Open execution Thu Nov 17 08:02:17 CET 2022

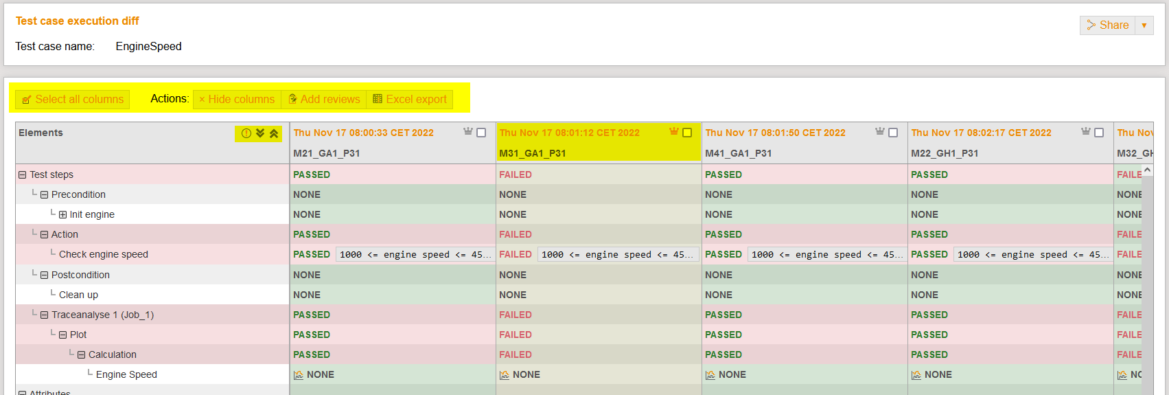click(982, 133)
